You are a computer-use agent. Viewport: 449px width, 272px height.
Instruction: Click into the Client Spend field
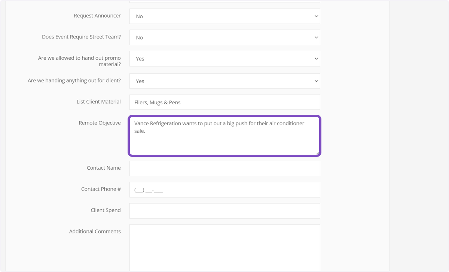(x=224, y=211)
